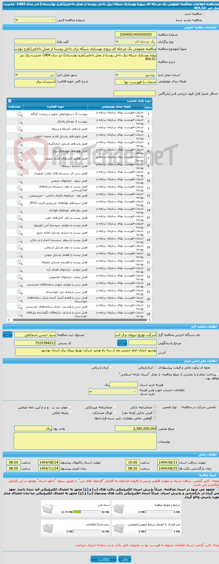Toggle the ضمانتنامه غیربانکی checkbox

(115, 407)
